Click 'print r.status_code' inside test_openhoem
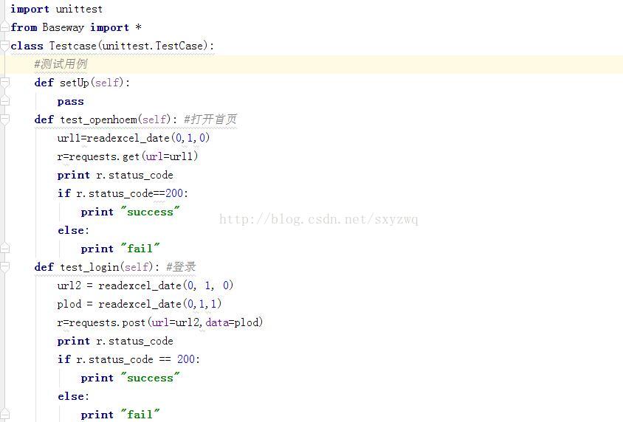623x422 pixels. click(x=115, y=175)
